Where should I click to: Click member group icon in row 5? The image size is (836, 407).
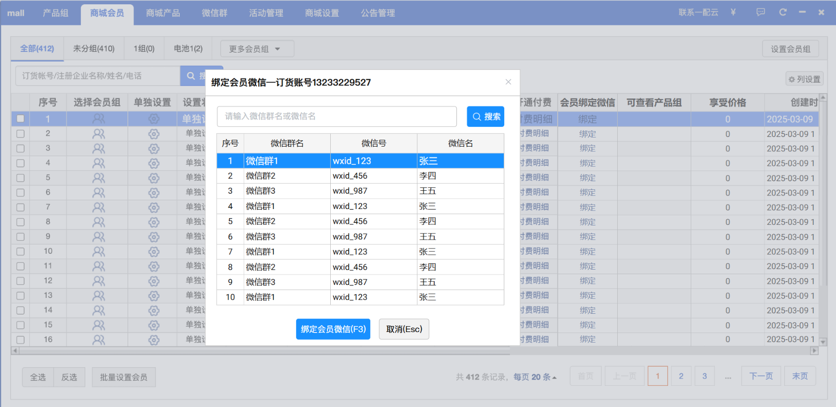[x=99, y=178]
